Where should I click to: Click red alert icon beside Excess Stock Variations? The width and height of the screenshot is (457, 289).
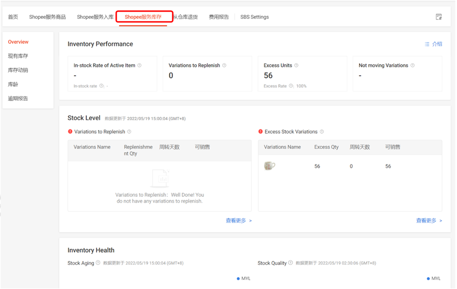pyautogui.click(x=261, y=131)
